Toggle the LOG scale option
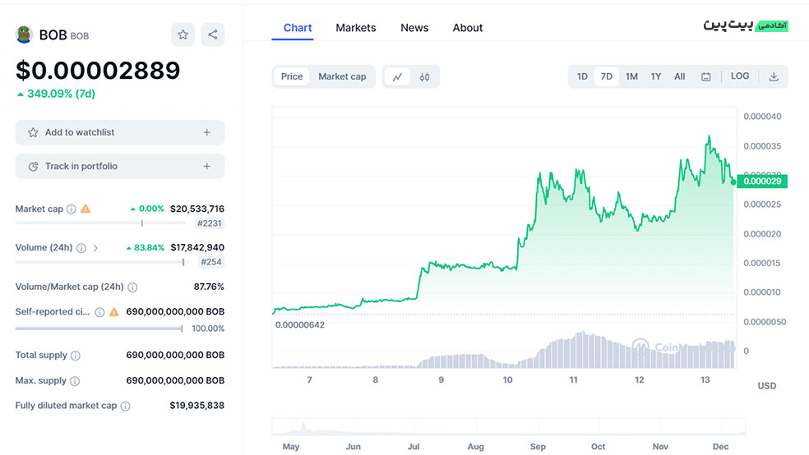Screen dimensions: 809x455 (x=740, y=76)
